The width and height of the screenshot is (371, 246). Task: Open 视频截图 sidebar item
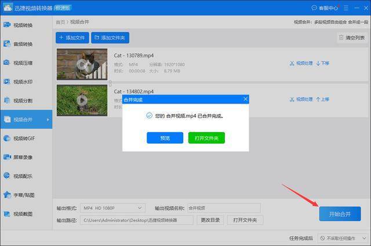click(26, 214)
